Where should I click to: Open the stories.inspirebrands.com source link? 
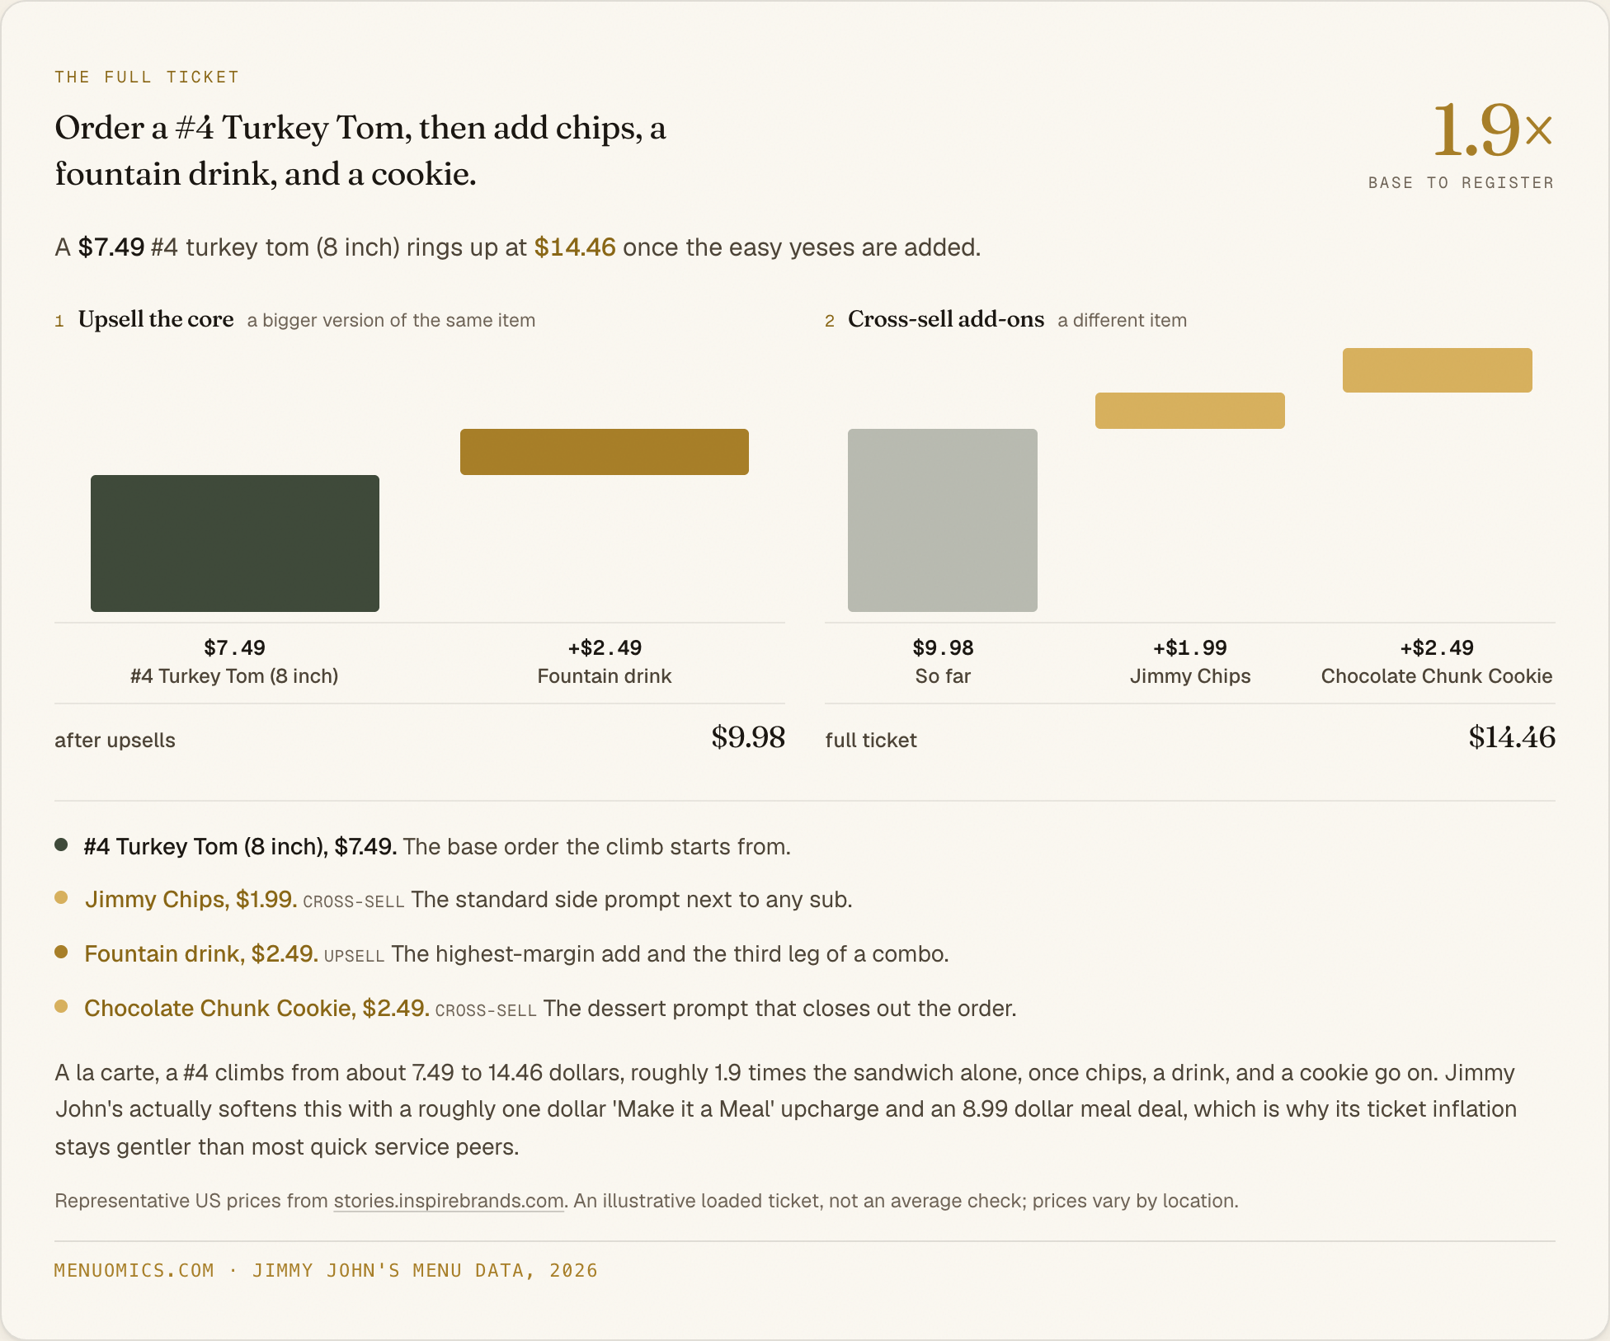[x=449, y=1201]
